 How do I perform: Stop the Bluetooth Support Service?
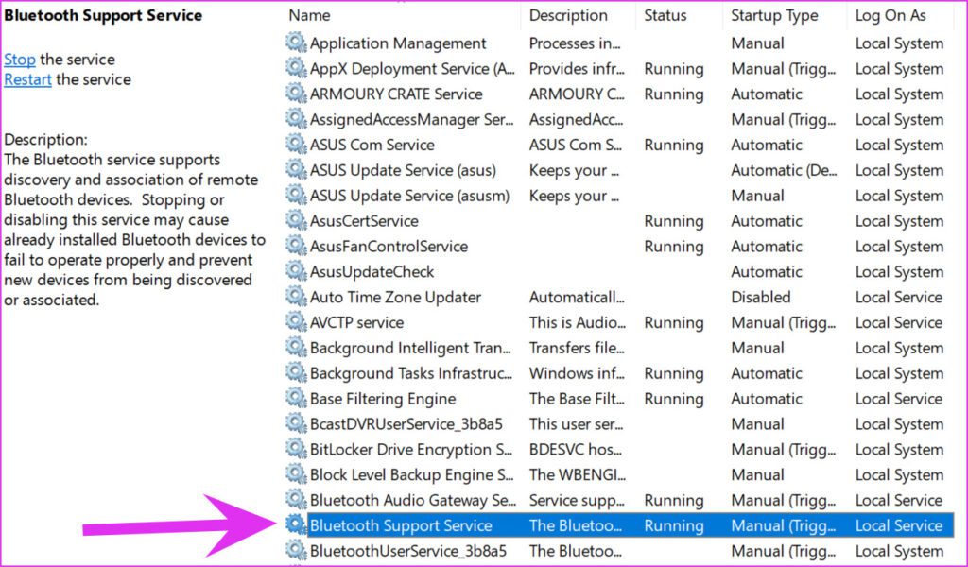click(19, 59)
